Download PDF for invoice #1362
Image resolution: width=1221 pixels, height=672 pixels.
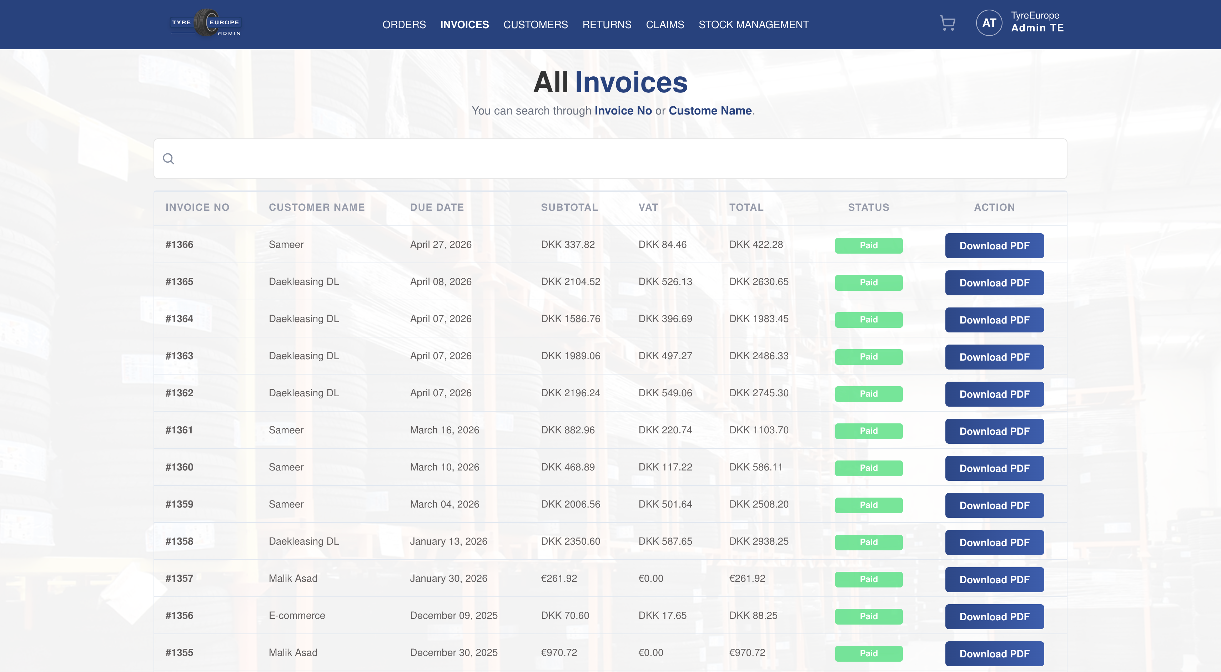(994, 394)
